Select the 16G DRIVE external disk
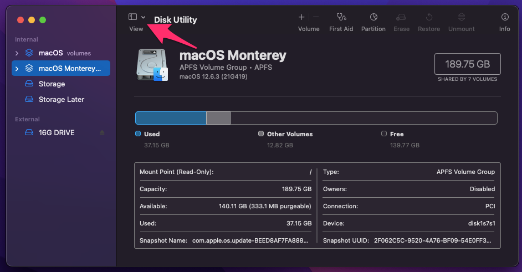The image size is (522, 272). click(x=61, y=132)
